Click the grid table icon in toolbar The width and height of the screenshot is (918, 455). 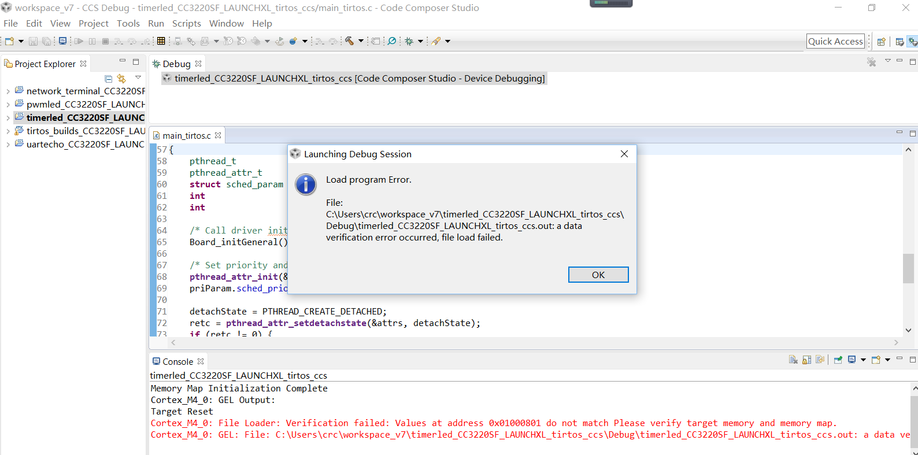click(161, 41)
